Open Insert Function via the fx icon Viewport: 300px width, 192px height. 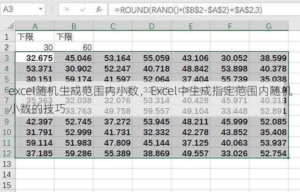coord(99,9)
